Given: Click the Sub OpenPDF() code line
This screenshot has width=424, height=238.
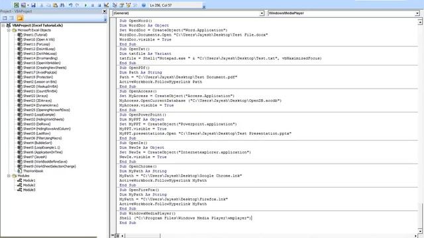Looking at the screenshot, I should coord(134,67).
